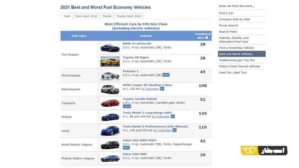Open Used Car Label Tool
This screenshot has width=299, height=168.
tap(233, 73)
